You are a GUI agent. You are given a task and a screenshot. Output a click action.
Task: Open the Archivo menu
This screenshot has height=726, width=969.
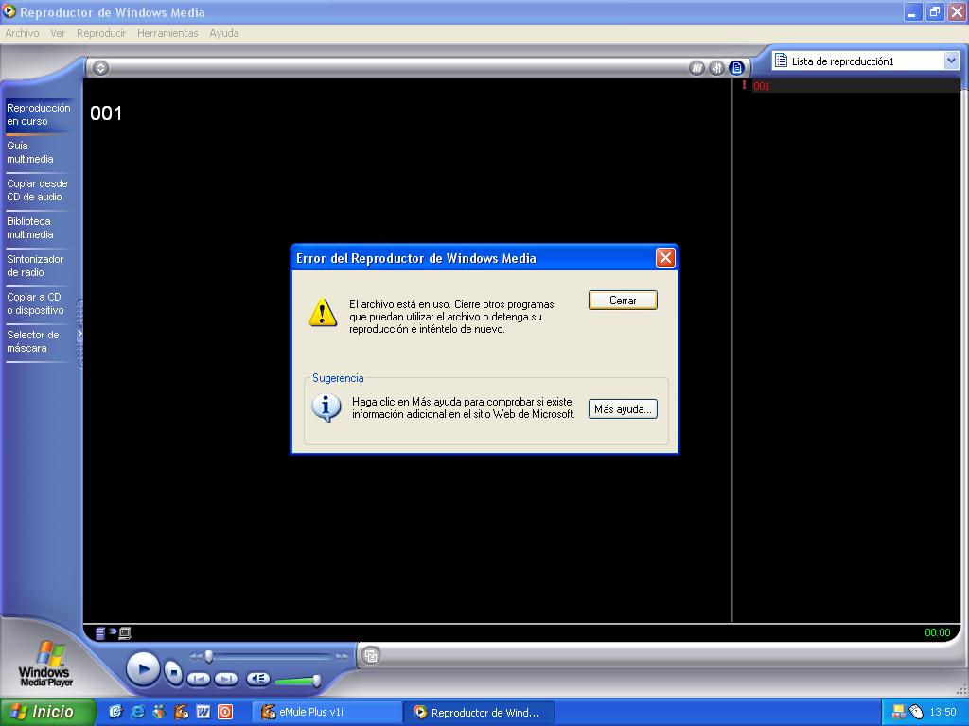pos(22,33)
